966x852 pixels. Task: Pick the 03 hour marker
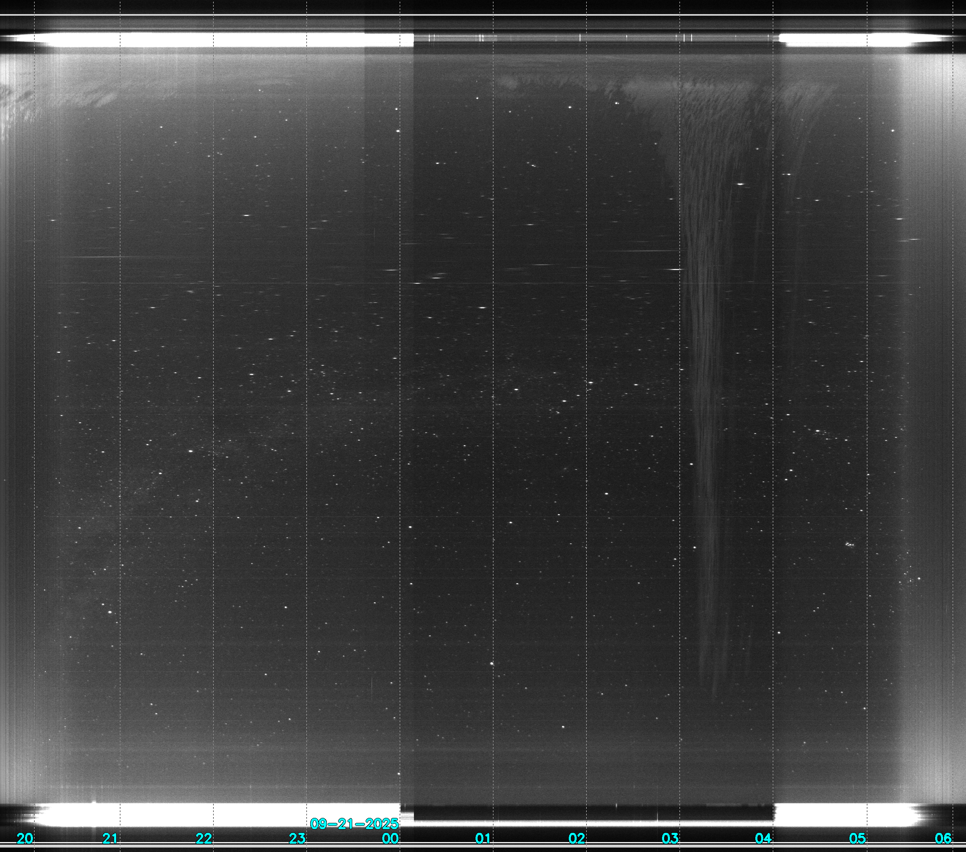click(670, 838)
